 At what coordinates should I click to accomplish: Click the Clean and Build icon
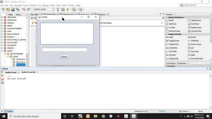(x=63, y=10)
